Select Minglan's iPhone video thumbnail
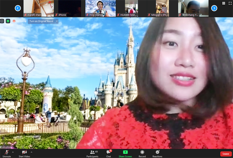The image size is (233, 158). tap(162, 8)
